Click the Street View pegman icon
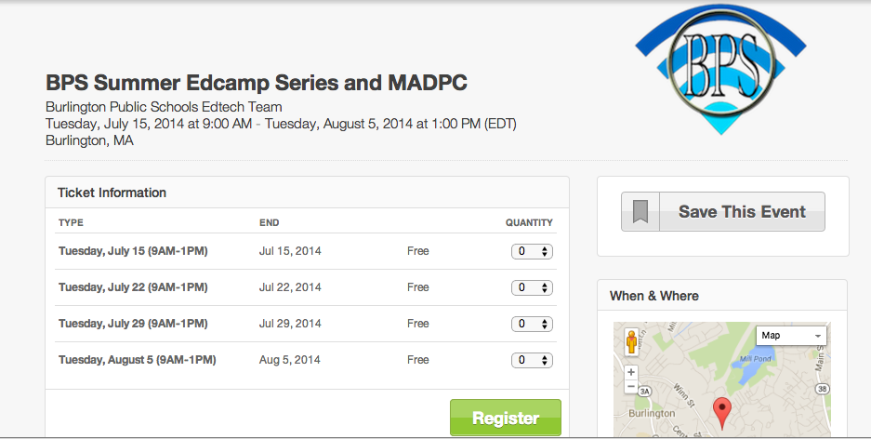The height and width of the screenshot is (439, 871). (x=632, y=341)
